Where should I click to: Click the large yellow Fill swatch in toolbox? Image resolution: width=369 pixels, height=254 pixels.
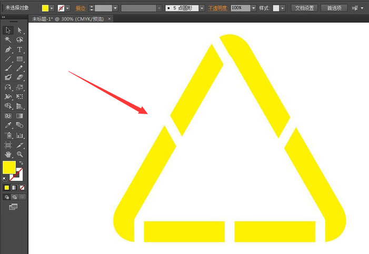tap(9, 167)
